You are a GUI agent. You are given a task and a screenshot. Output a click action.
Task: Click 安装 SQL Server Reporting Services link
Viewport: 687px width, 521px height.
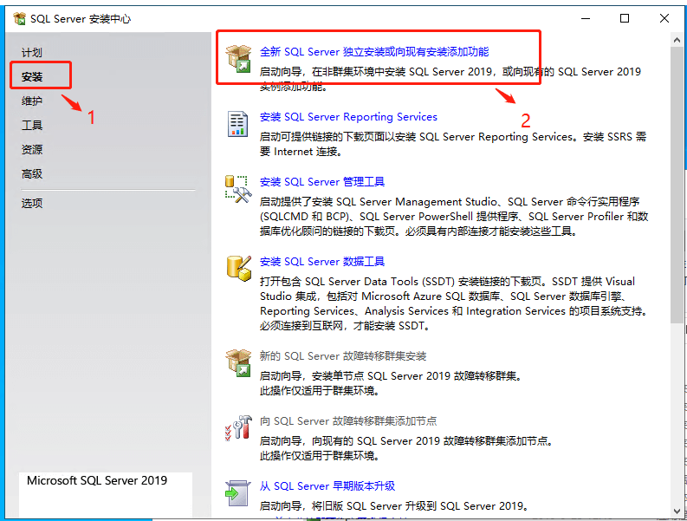348,117
